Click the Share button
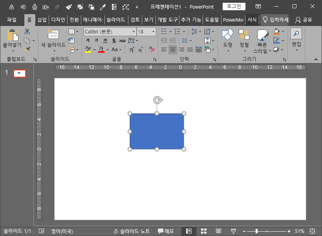The height and width of the screenshot is (236, 322). [x=304, y=20]
